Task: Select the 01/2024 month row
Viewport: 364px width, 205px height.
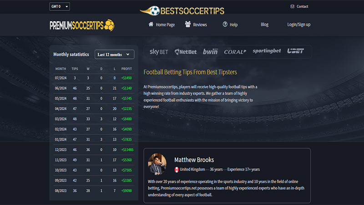Action: (94, 139)
